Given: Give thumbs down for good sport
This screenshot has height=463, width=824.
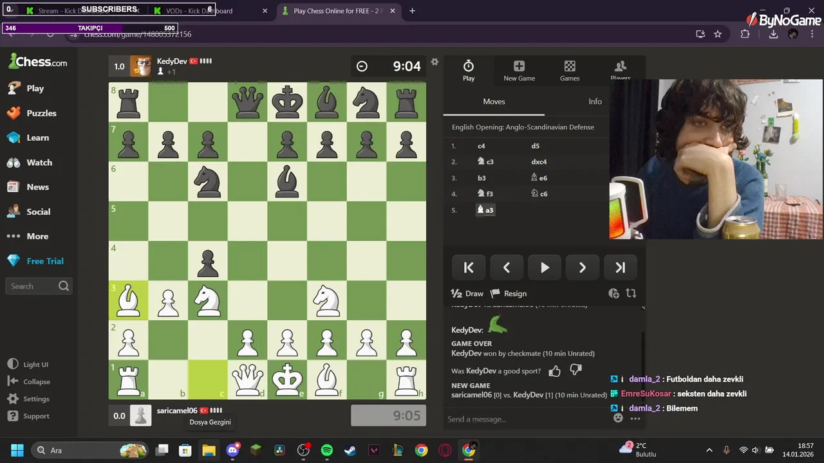Looking at the screenshot, I should click(x=576, y=370).
